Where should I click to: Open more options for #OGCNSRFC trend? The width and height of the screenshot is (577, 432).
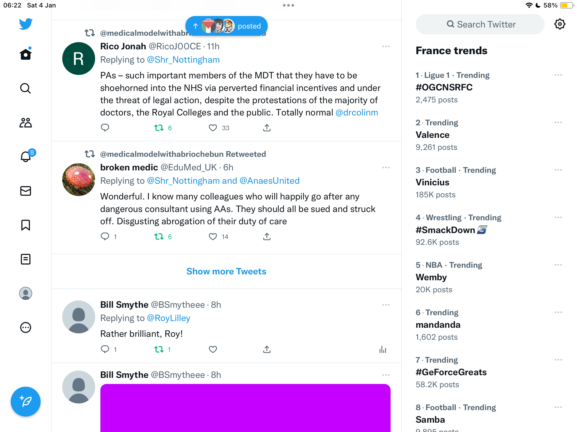pos(558,75)
